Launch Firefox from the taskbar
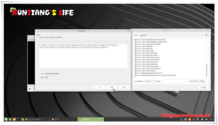The width and height of the screenshot is (218, 125). pyautogui.click(x=14, y=119)
